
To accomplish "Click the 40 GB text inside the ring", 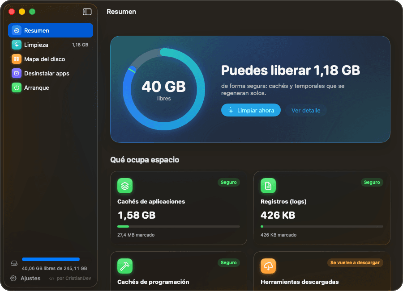I will tap(164, 87).
